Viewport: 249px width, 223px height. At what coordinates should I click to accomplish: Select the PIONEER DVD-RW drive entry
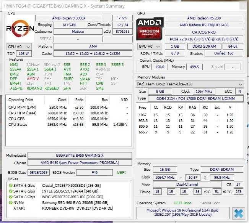pyautogui.click(x=68, y=208)
